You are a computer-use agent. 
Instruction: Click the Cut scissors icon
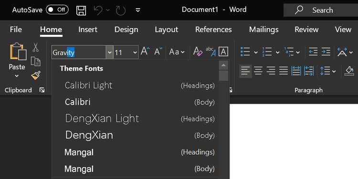35,47
